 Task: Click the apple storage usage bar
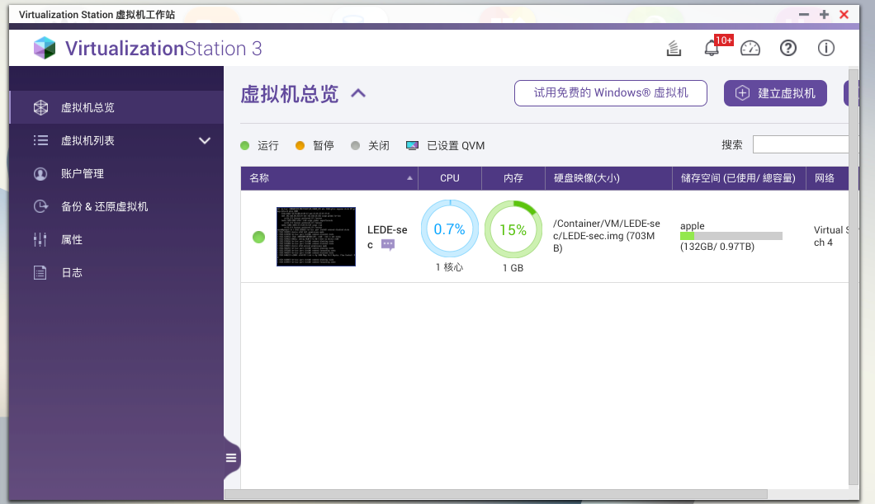pos(731,237)
